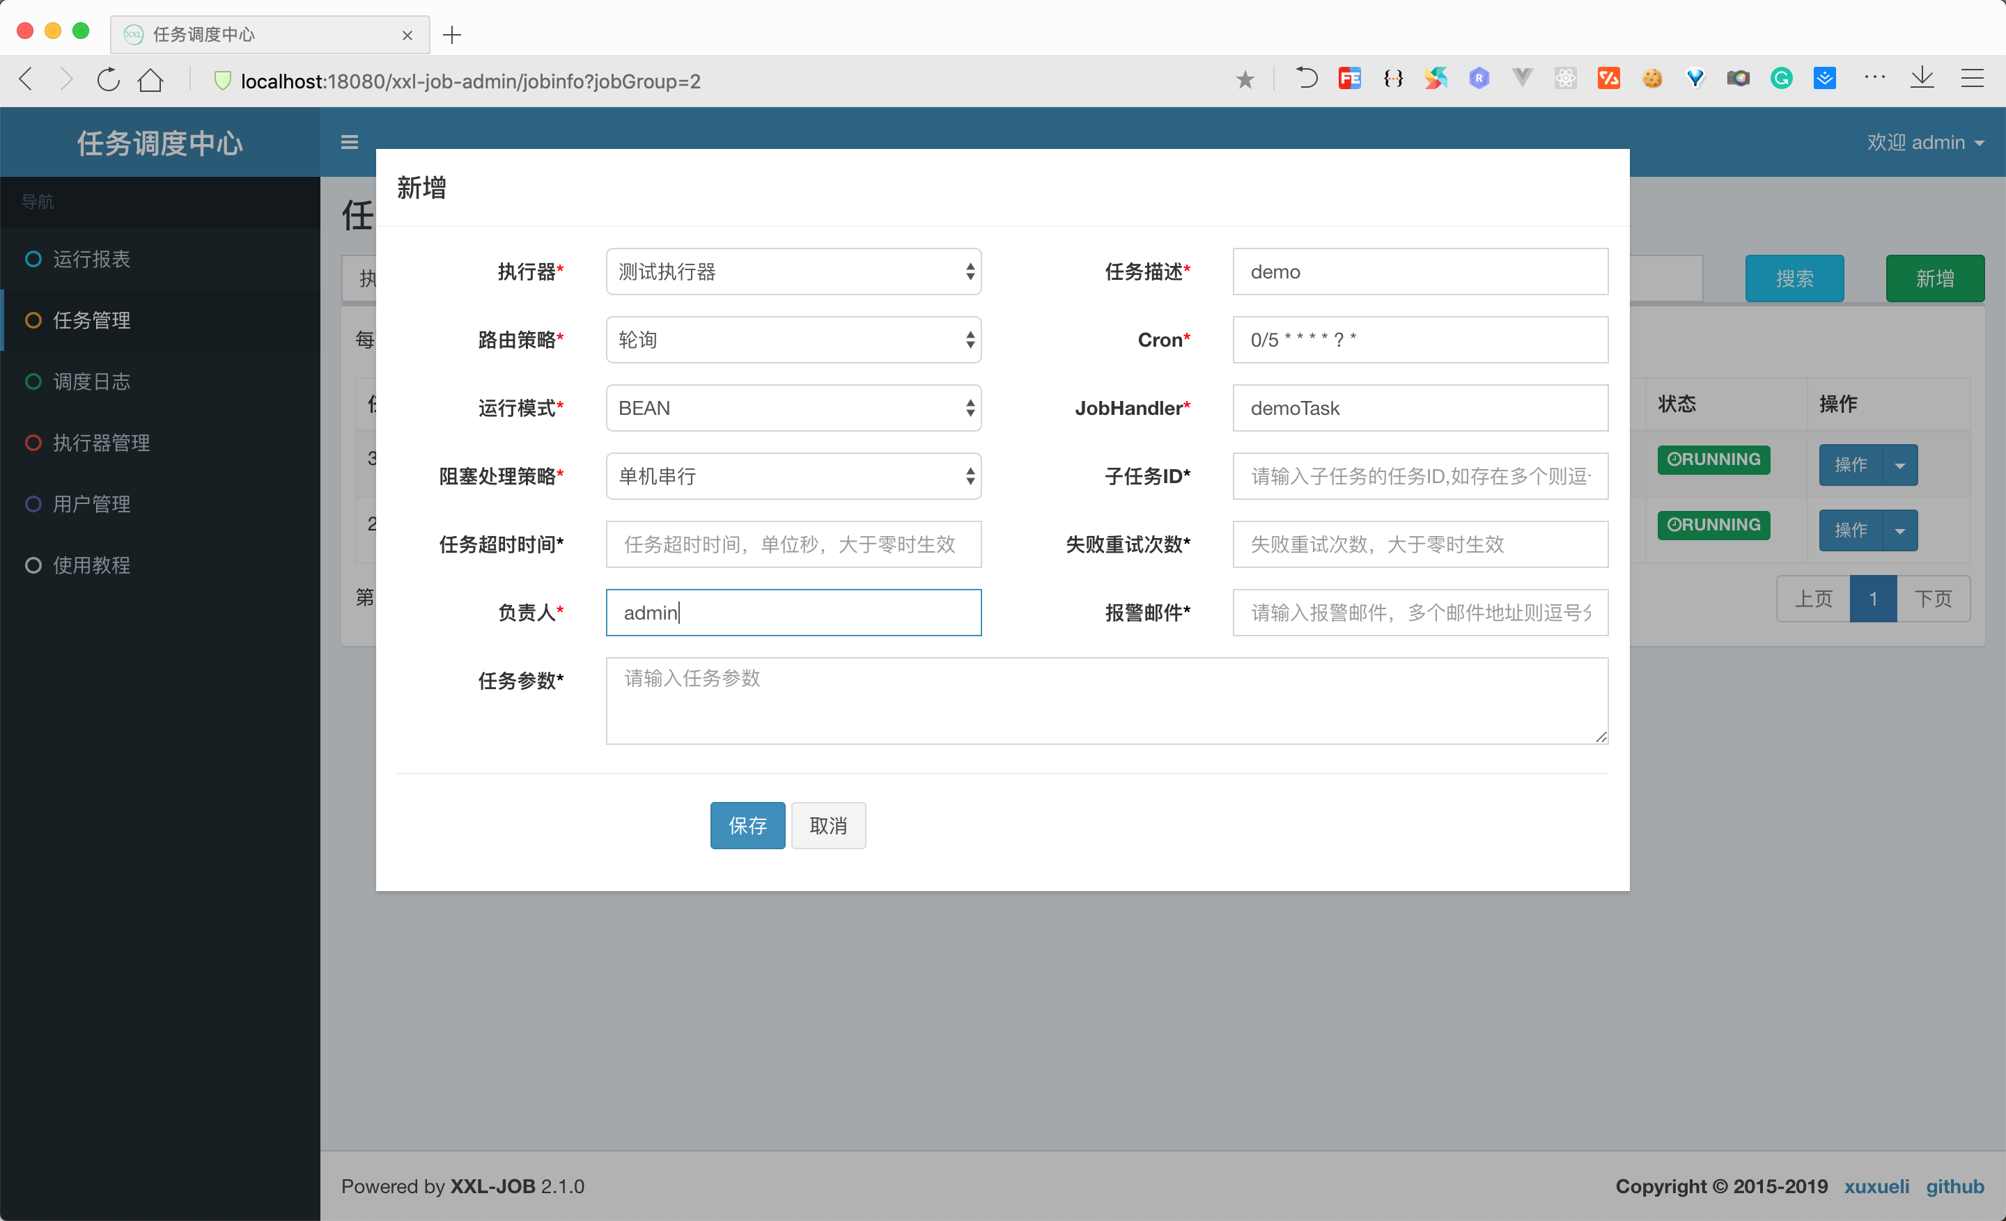Open the cookie extension icon
This screenshot has width=2006, height=1221.
[1652, 78]
